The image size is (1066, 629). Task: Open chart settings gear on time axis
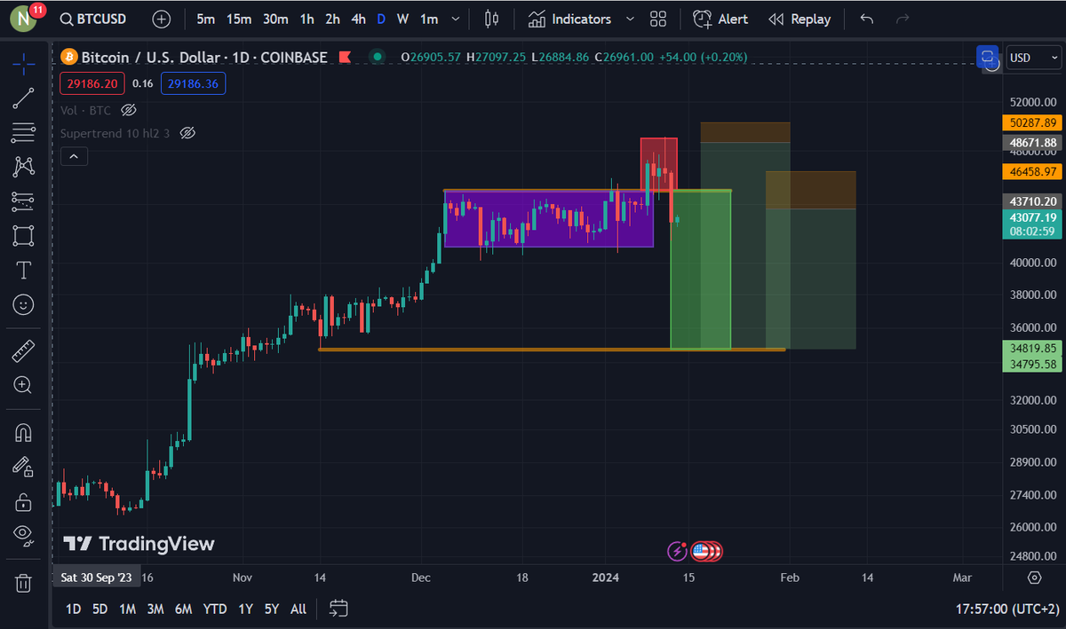pyautogui.click(x=1034, y=578)
